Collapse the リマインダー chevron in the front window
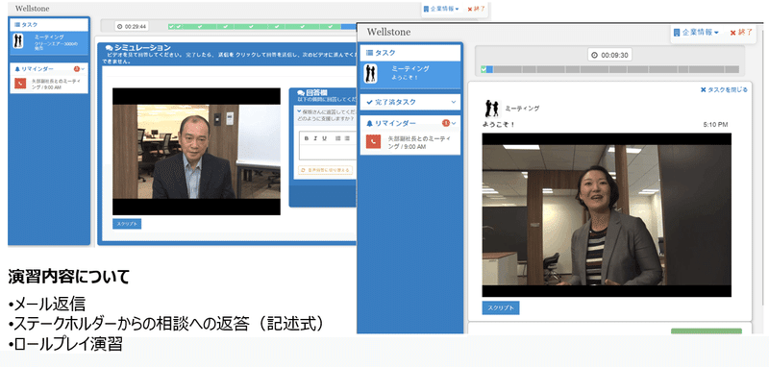 coord(454,124)
